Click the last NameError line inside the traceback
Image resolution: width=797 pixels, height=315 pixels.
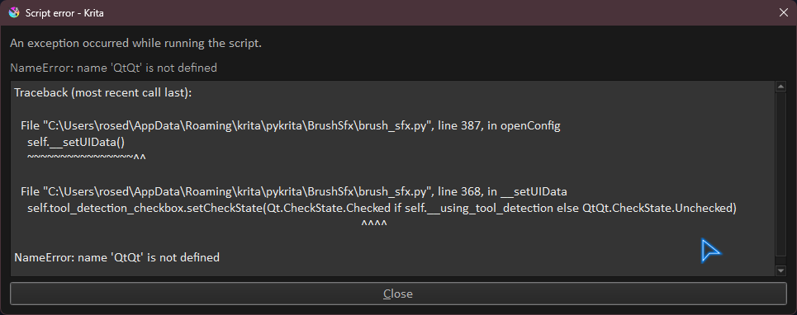[x=117, y=257]
